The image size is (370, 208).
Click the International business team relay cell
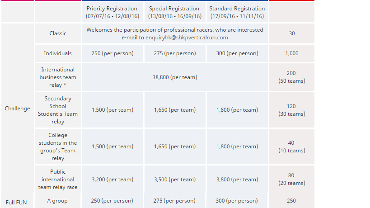tap(58, 77)
